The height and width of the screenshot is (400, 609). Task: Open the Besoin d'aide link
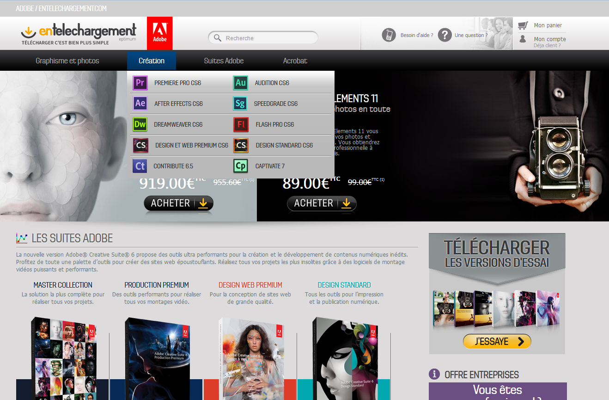point(417,35)
